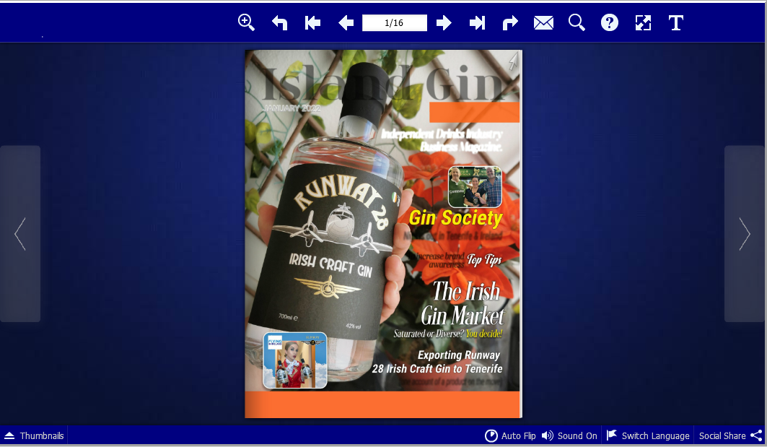Viewport: 767px width, 447px height.
Task: Flip to previous page using left side chevron
Action: [20, 233]
